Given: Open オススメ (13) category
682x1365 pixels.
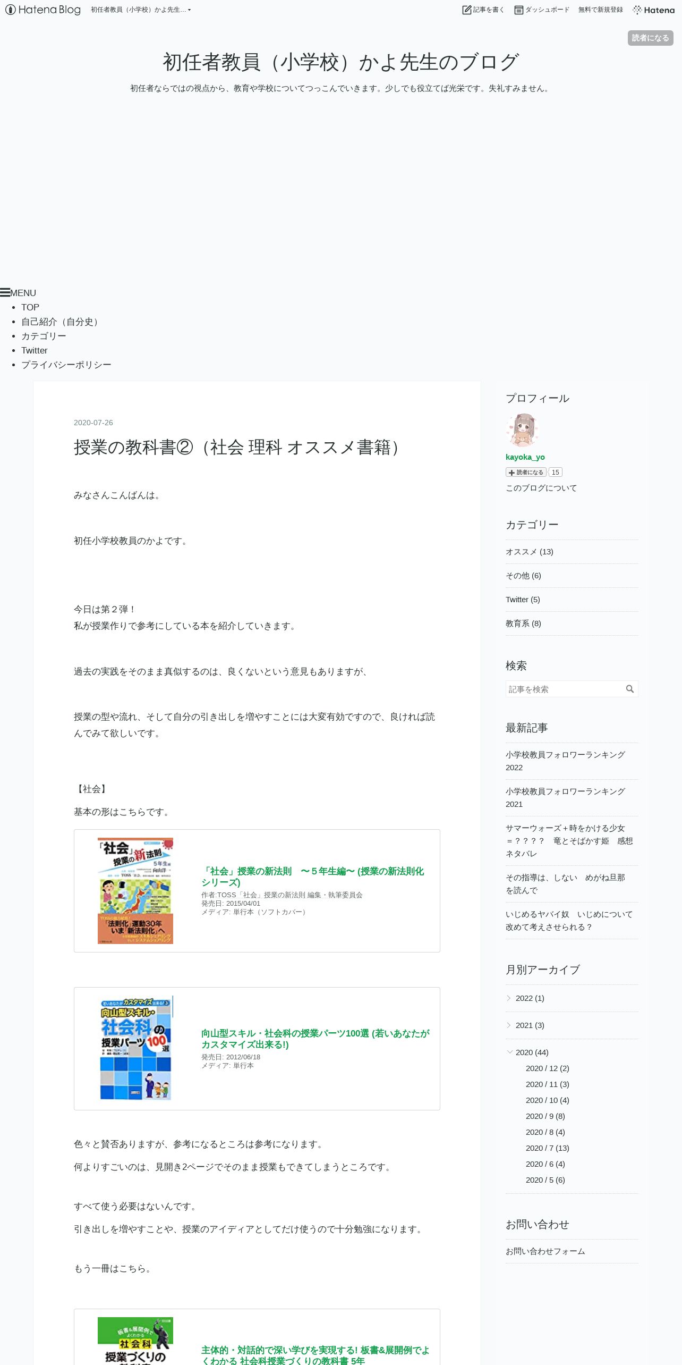Looking at the screenshot, I should click(x=529, y=552).
